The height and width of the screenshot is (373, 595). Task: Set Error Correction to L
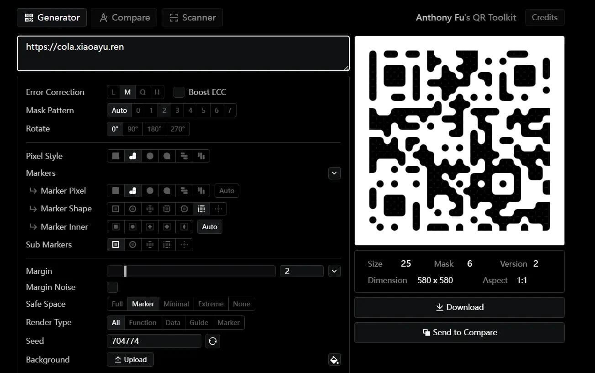(x=114, y=92)
